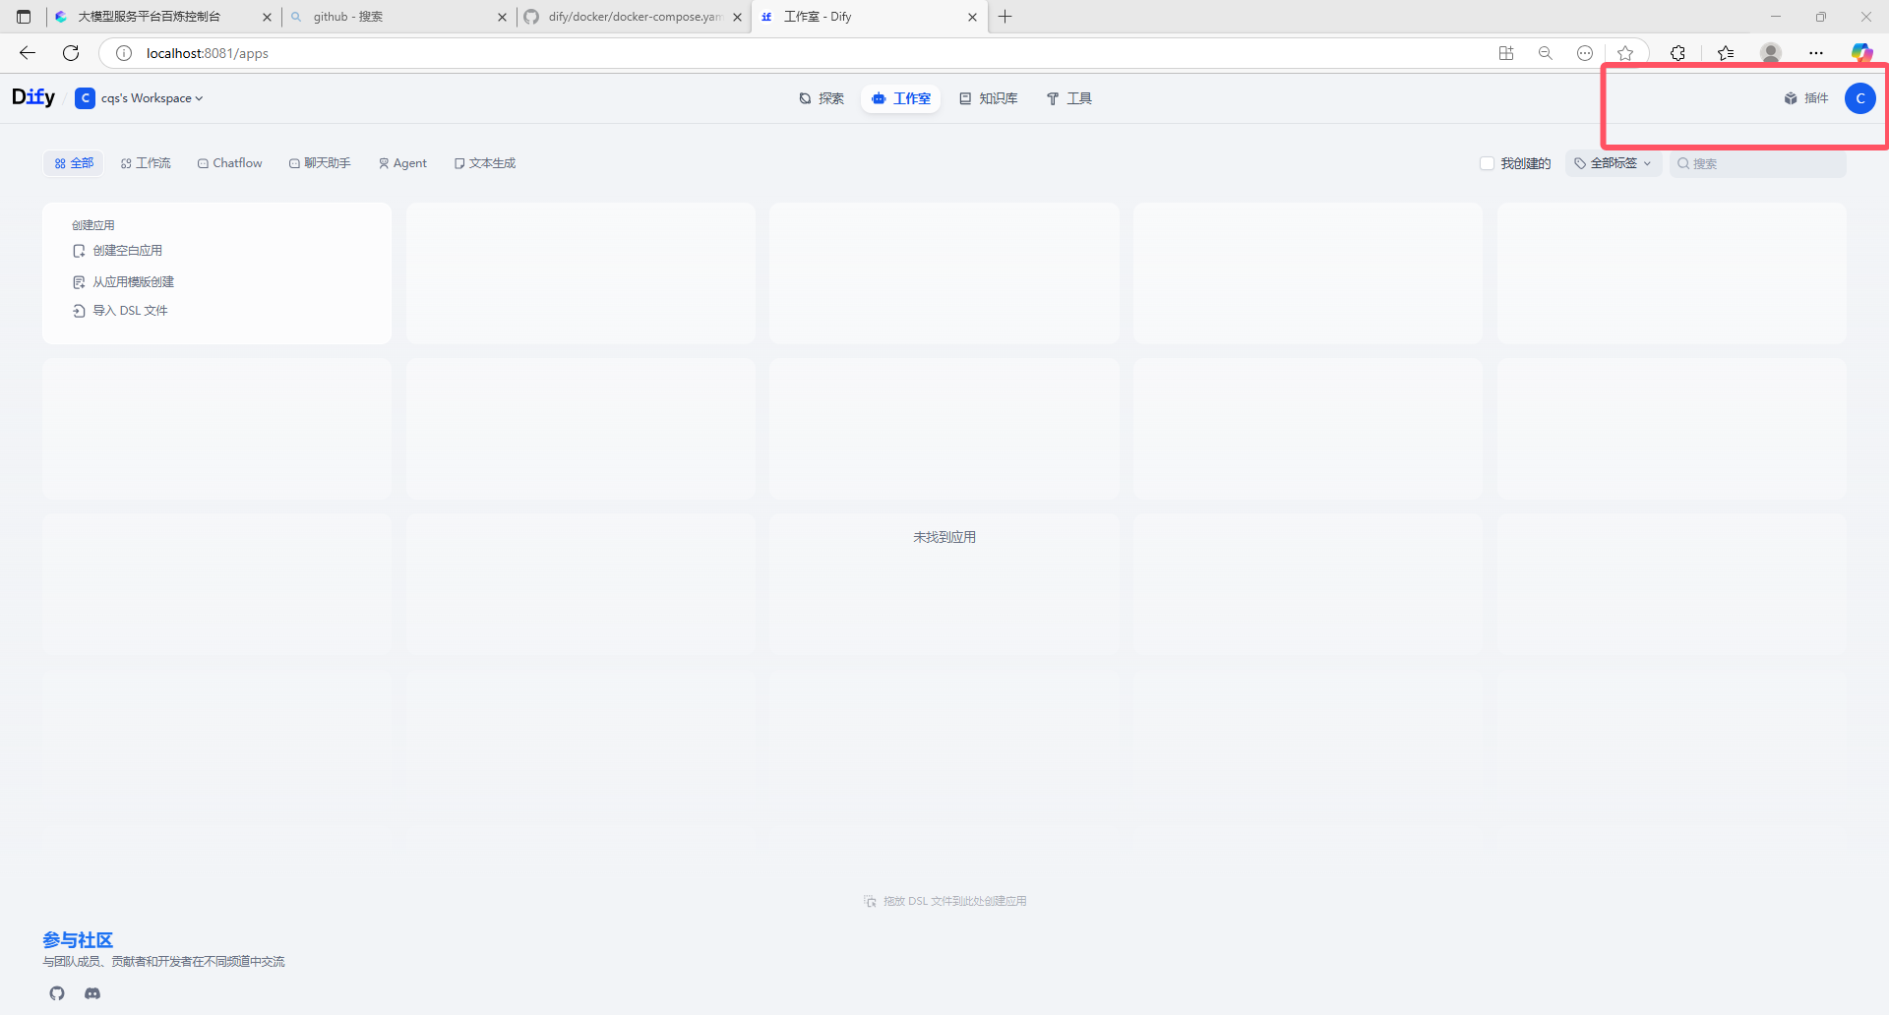Screen dimensions: 1889x1015
Task: Switch to the 知识库 tab
Action: pyautogui.click(x=989, y=98)
